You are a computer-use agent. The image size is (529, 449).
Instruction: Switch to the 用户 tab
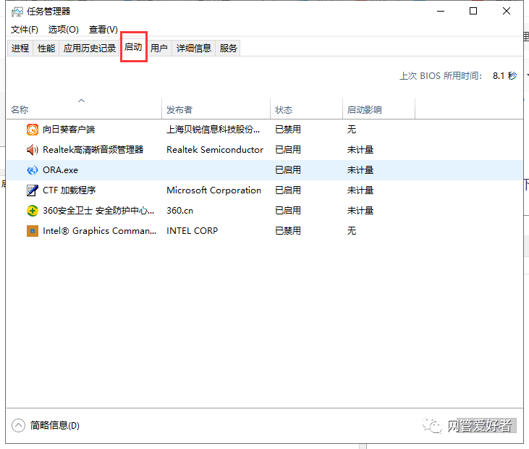159,49
